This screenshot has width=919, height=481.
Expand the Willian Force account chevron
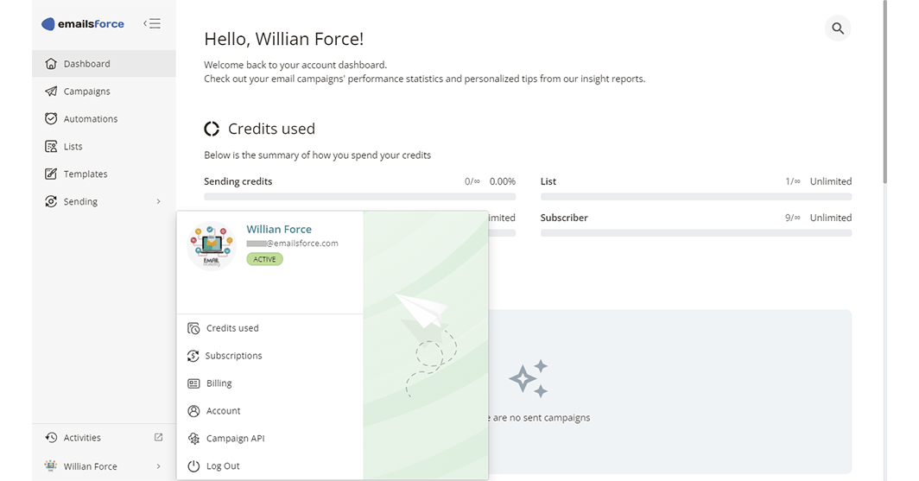coord(158,466)
